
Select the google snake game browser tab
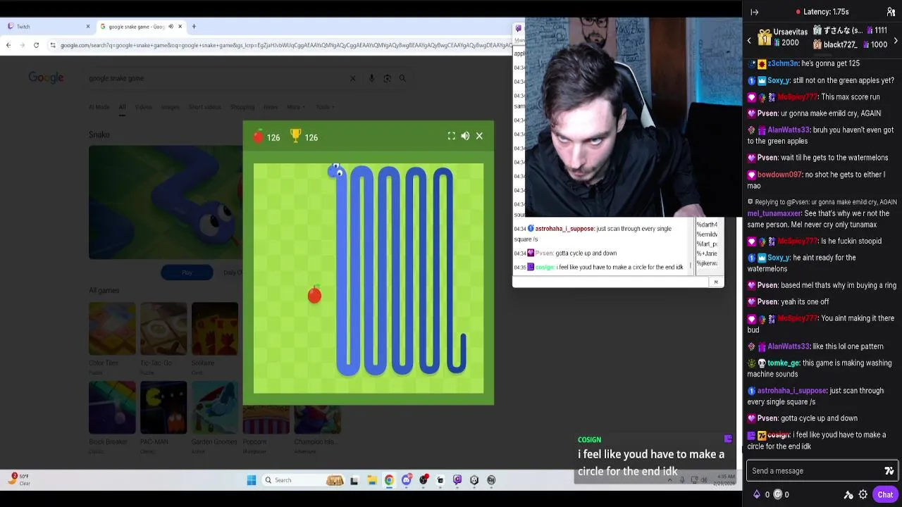click(141, 27)
